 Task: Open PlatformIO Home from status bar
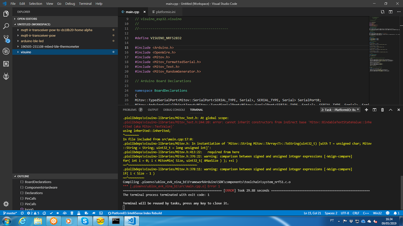(45, 213)
